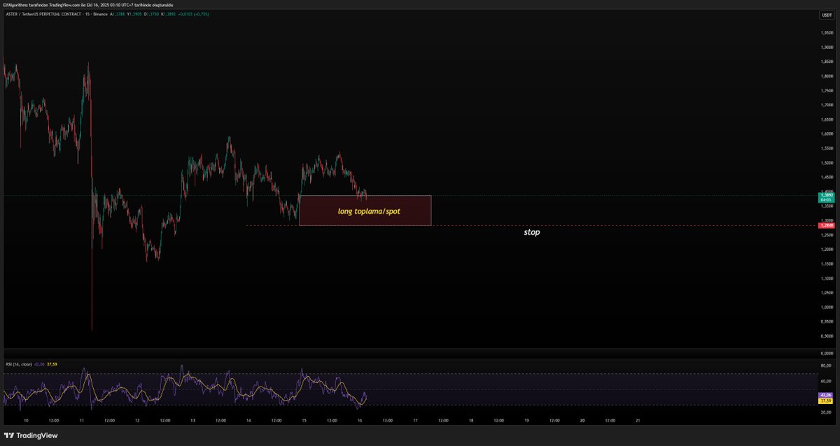Image resolution: width=840 pixels, height=446 pixels.
Task: Click the TradingView logo at bottom left
Action: tap(32, 436)
